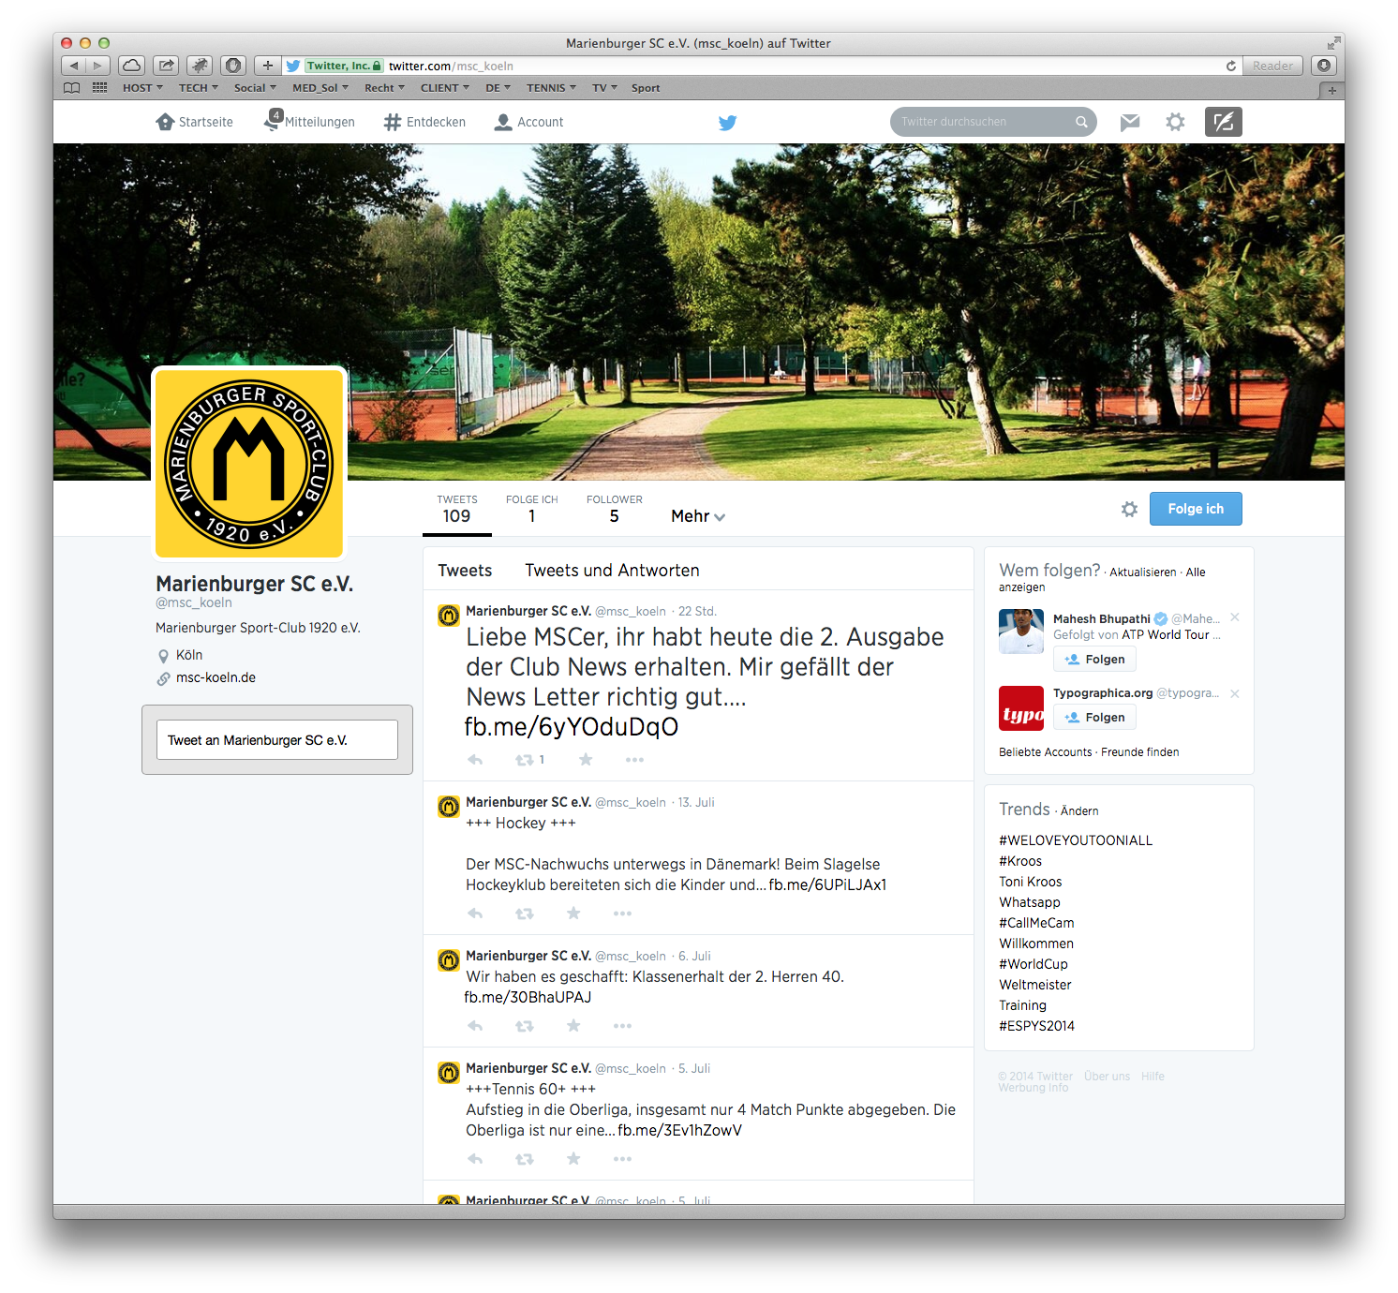This screenshot has height=1293, width=1398.
Task: Expand the DE bookmarks folder
Action: (x=498, y=88)
